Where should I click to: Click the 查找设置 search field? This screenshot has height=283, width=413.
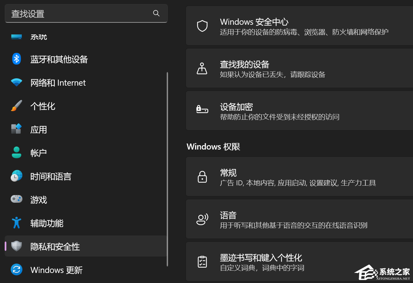86,13
